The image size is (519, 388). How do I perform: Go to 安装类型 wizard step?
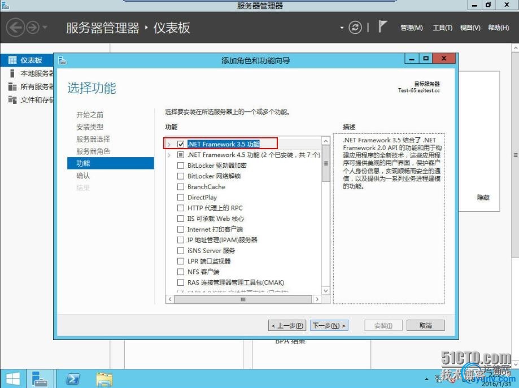90,127
